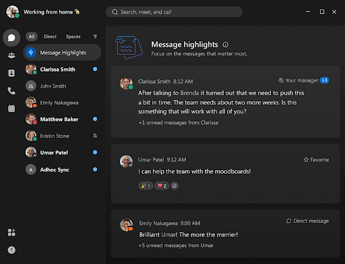
Task: Open the App Hub add-apps icon
Action: click(11, 232)
